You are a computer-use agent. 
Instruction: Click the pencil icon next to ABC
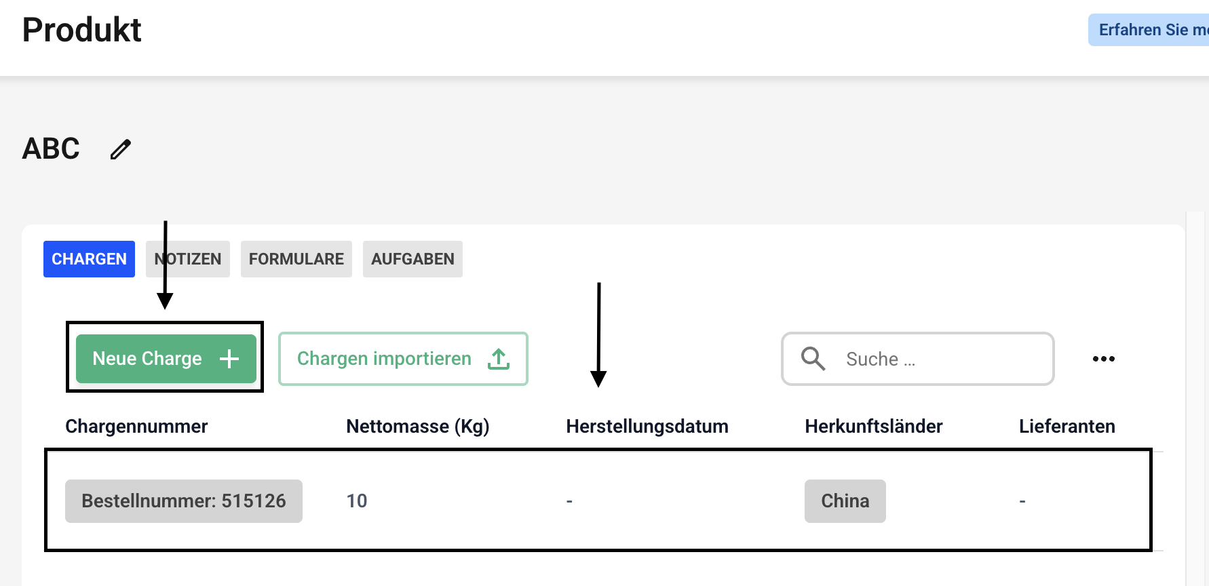121,149
